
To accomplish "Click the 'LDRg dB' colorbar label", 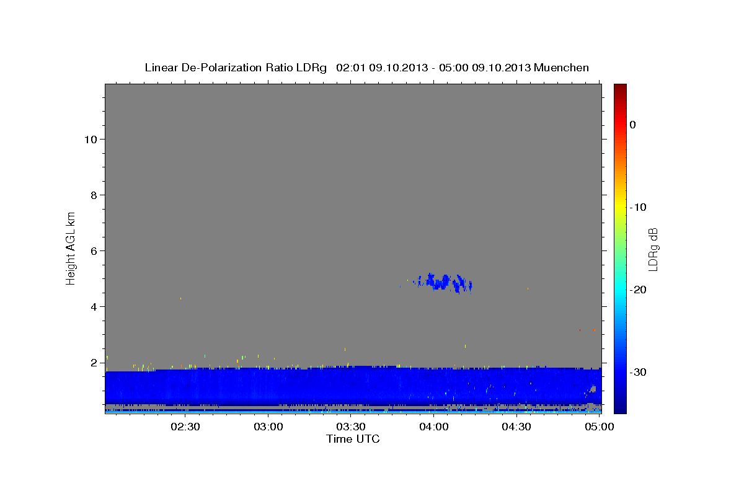I will [x=653, y=249].
